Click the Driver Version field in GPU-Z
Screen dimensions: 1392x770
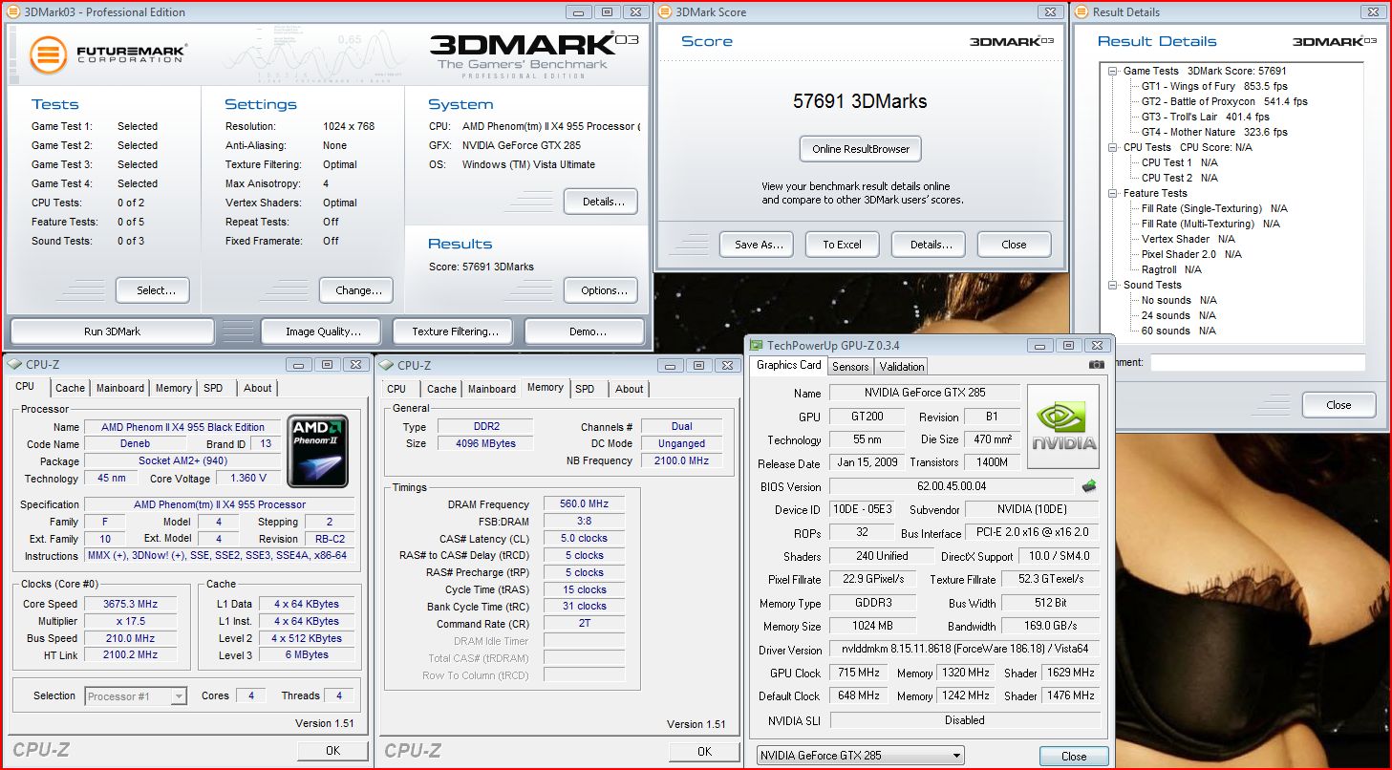point(964,650)
